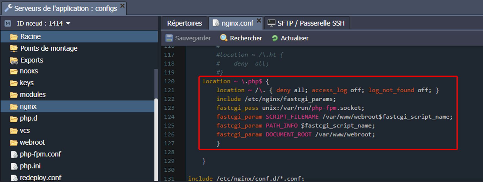Click the Exports shared folder icon
The image size is (483, 182).
tap(14, 60)
